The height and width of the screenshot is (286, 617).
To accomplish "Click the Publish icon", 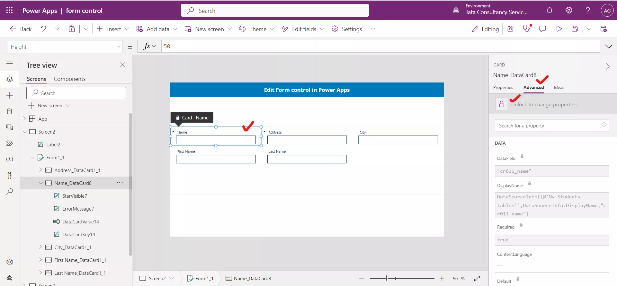I will pos(604,29).
